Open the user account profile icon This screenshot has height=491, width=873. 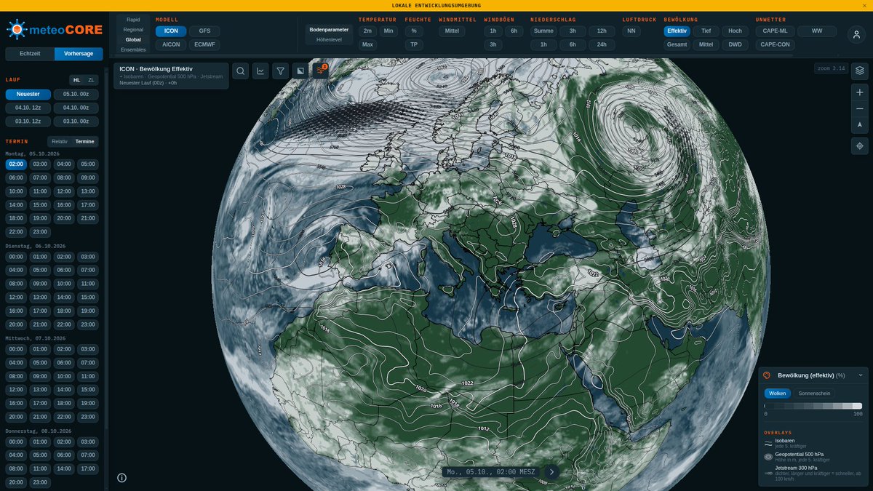click(856, 34)
